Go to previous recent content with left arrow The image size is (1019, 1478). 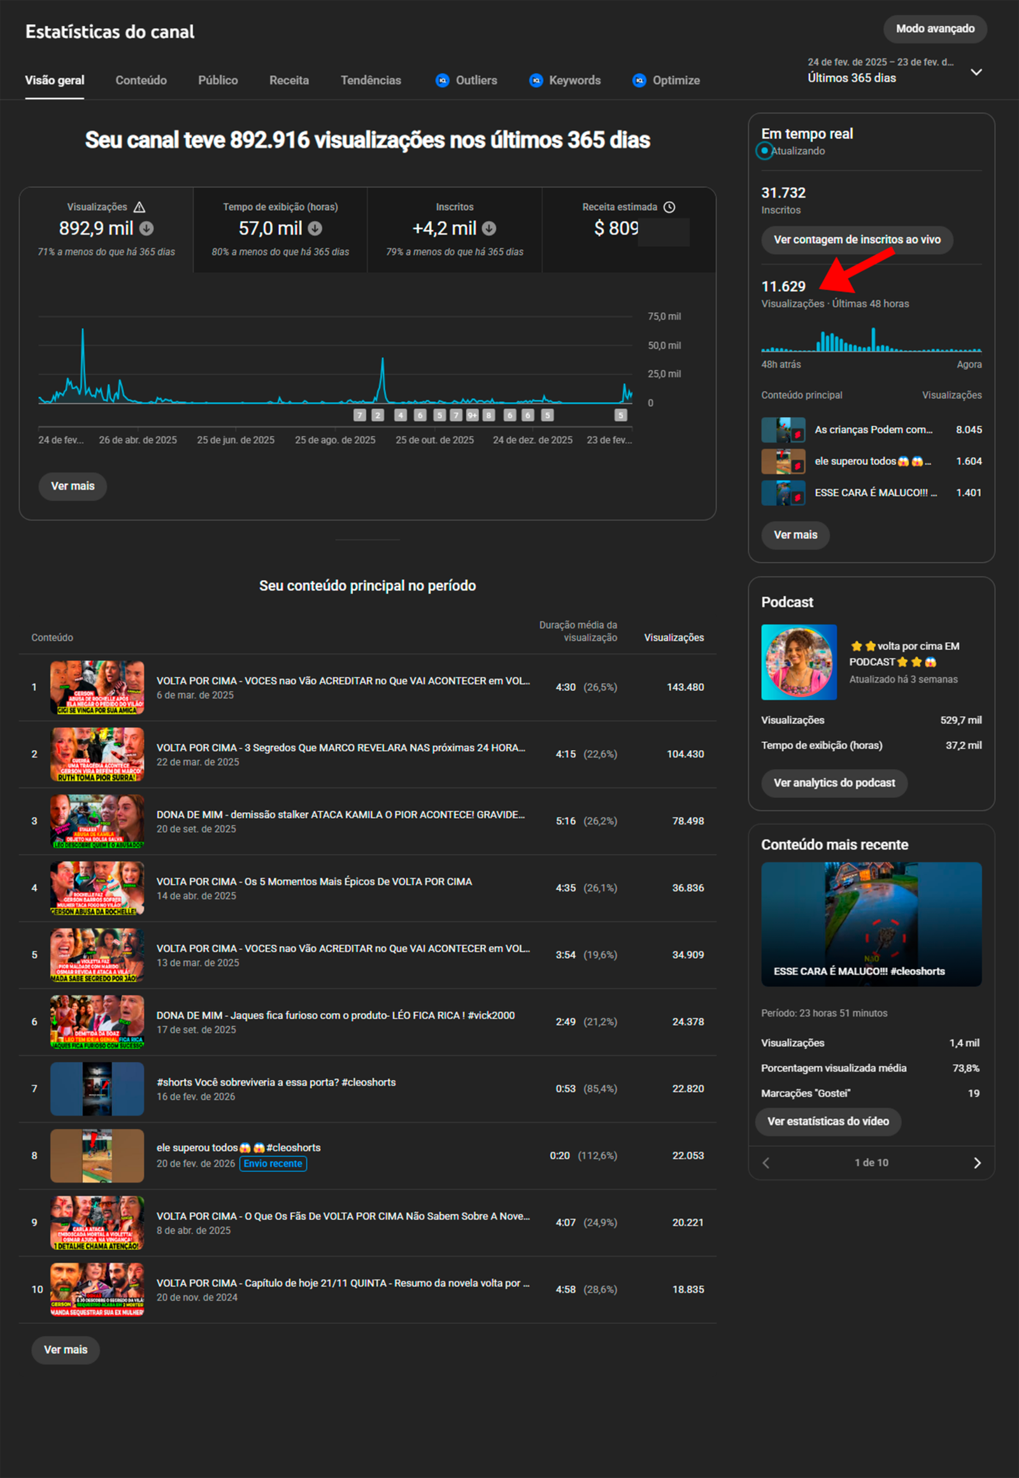766,1163
